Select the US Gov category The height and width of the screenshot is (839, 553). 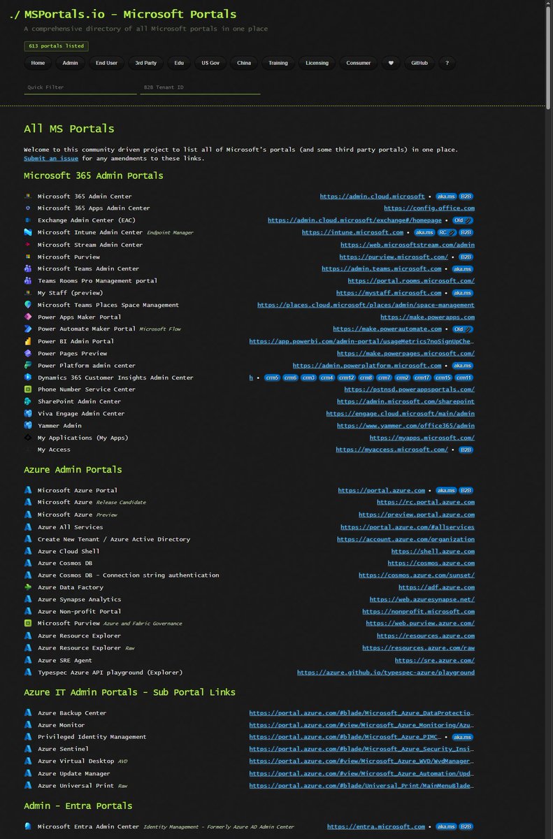tap(210, 63)
